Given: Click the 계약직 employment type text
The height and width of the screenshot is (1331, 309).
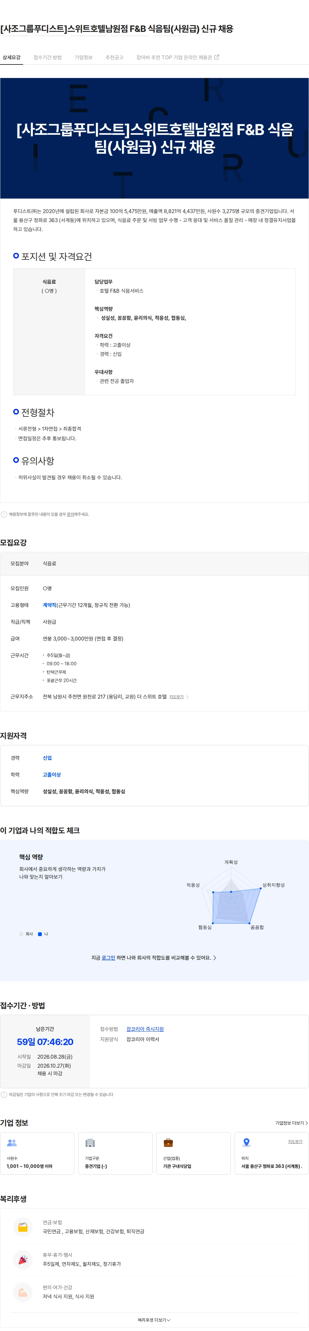Looking at the screenshot, I should pos(49,604).
